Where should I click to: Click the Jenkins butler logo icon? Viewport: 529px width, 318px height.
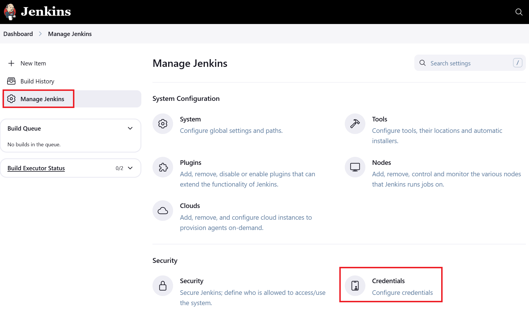pos(10,12)
